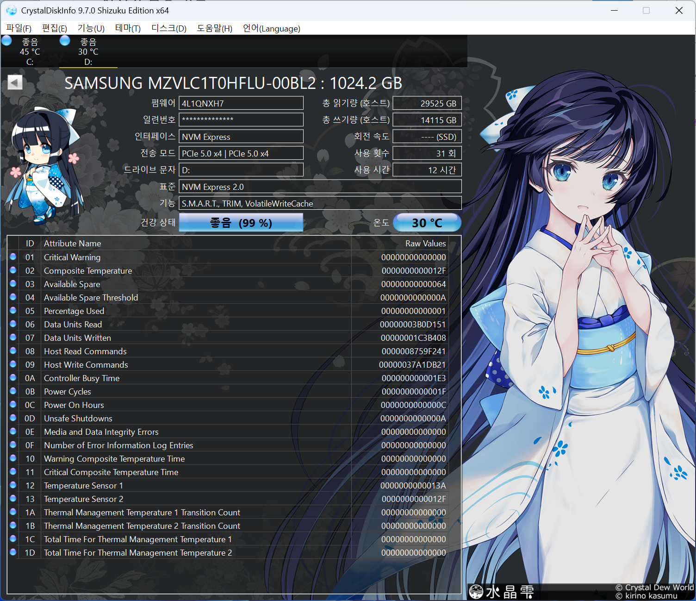
Task: Click the previous disk arrow button
Action: 15,82
